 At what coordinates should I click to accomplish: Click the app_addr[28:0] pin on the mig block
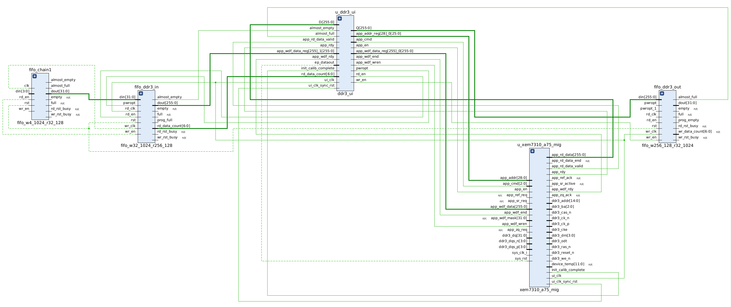pyautogui.click(x=513, y=178)
